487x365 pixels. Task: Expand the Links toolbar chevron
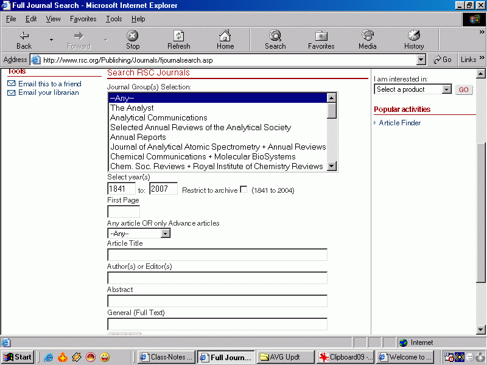482,57
